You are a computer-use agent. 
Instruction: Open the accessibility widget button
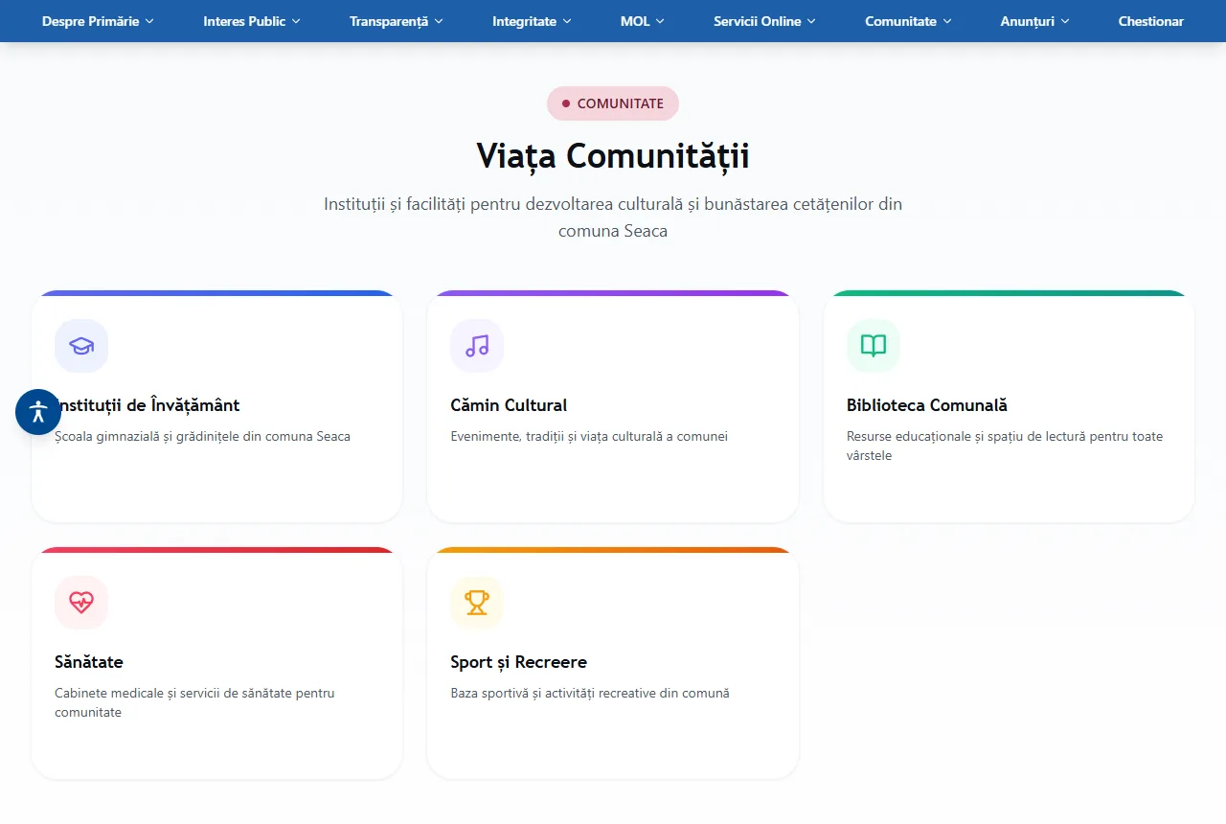tap(38, 412)
